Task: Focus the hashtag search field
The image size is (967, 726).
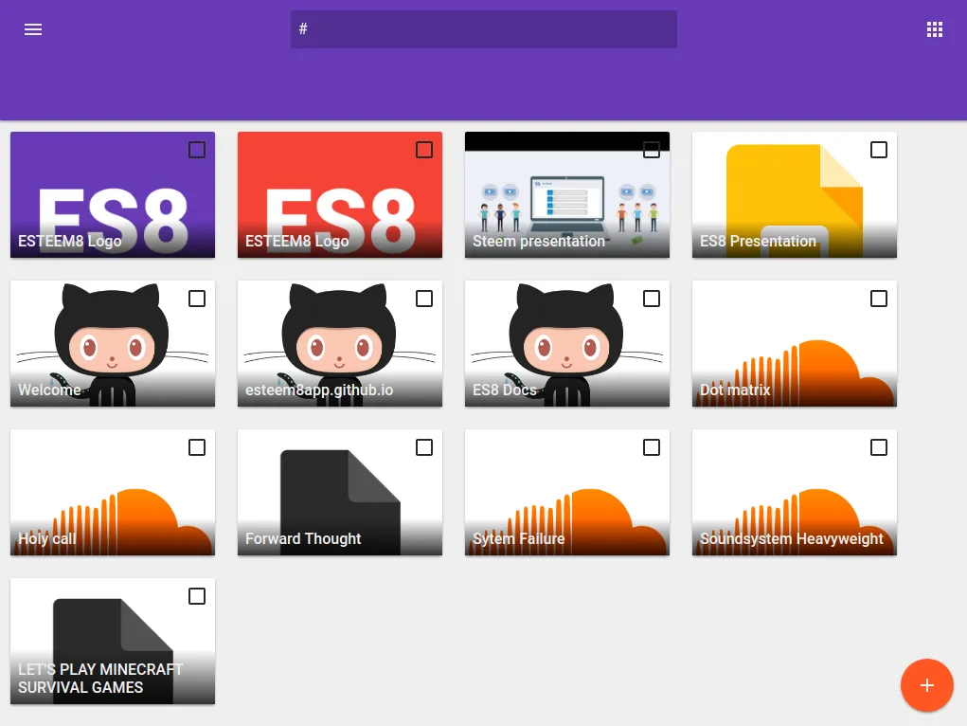Action: pyautogui.click(x=483, y=29)
